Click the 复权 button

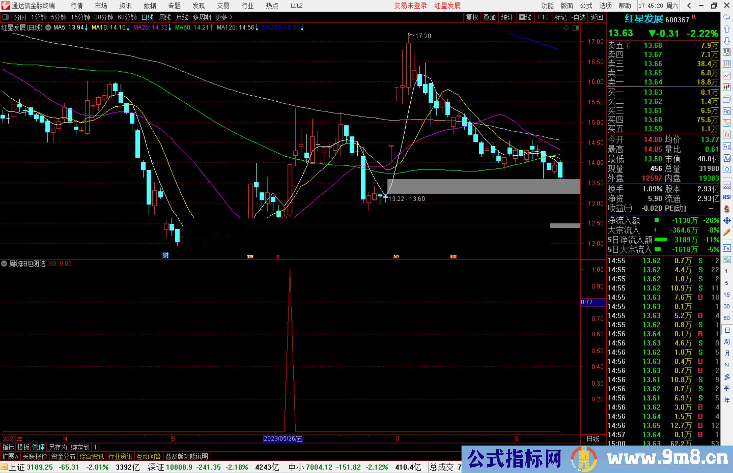point(472,17)
